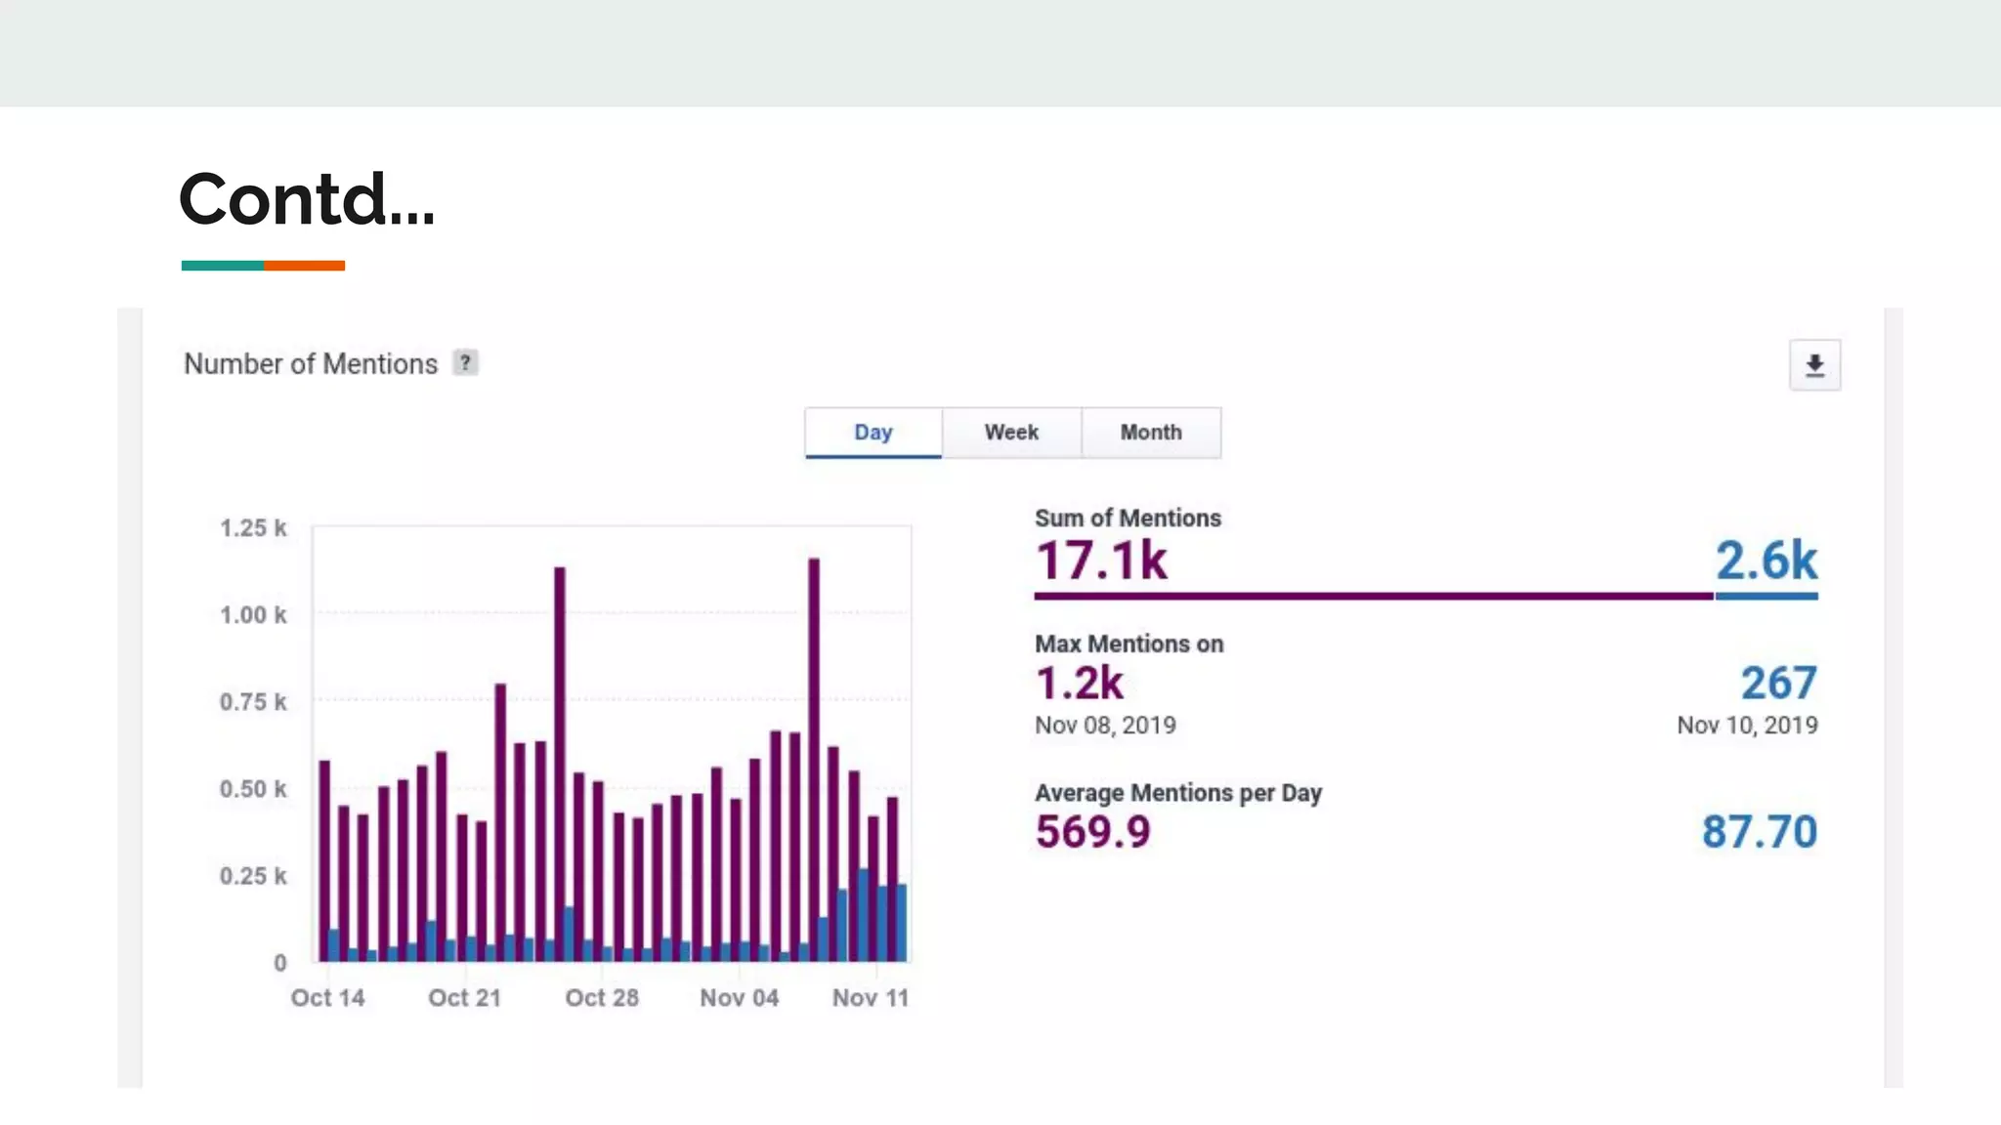Click the Nov 04 axis label
The image size is (2001, 1125).
pyautogui.click(x=739, y=998)
